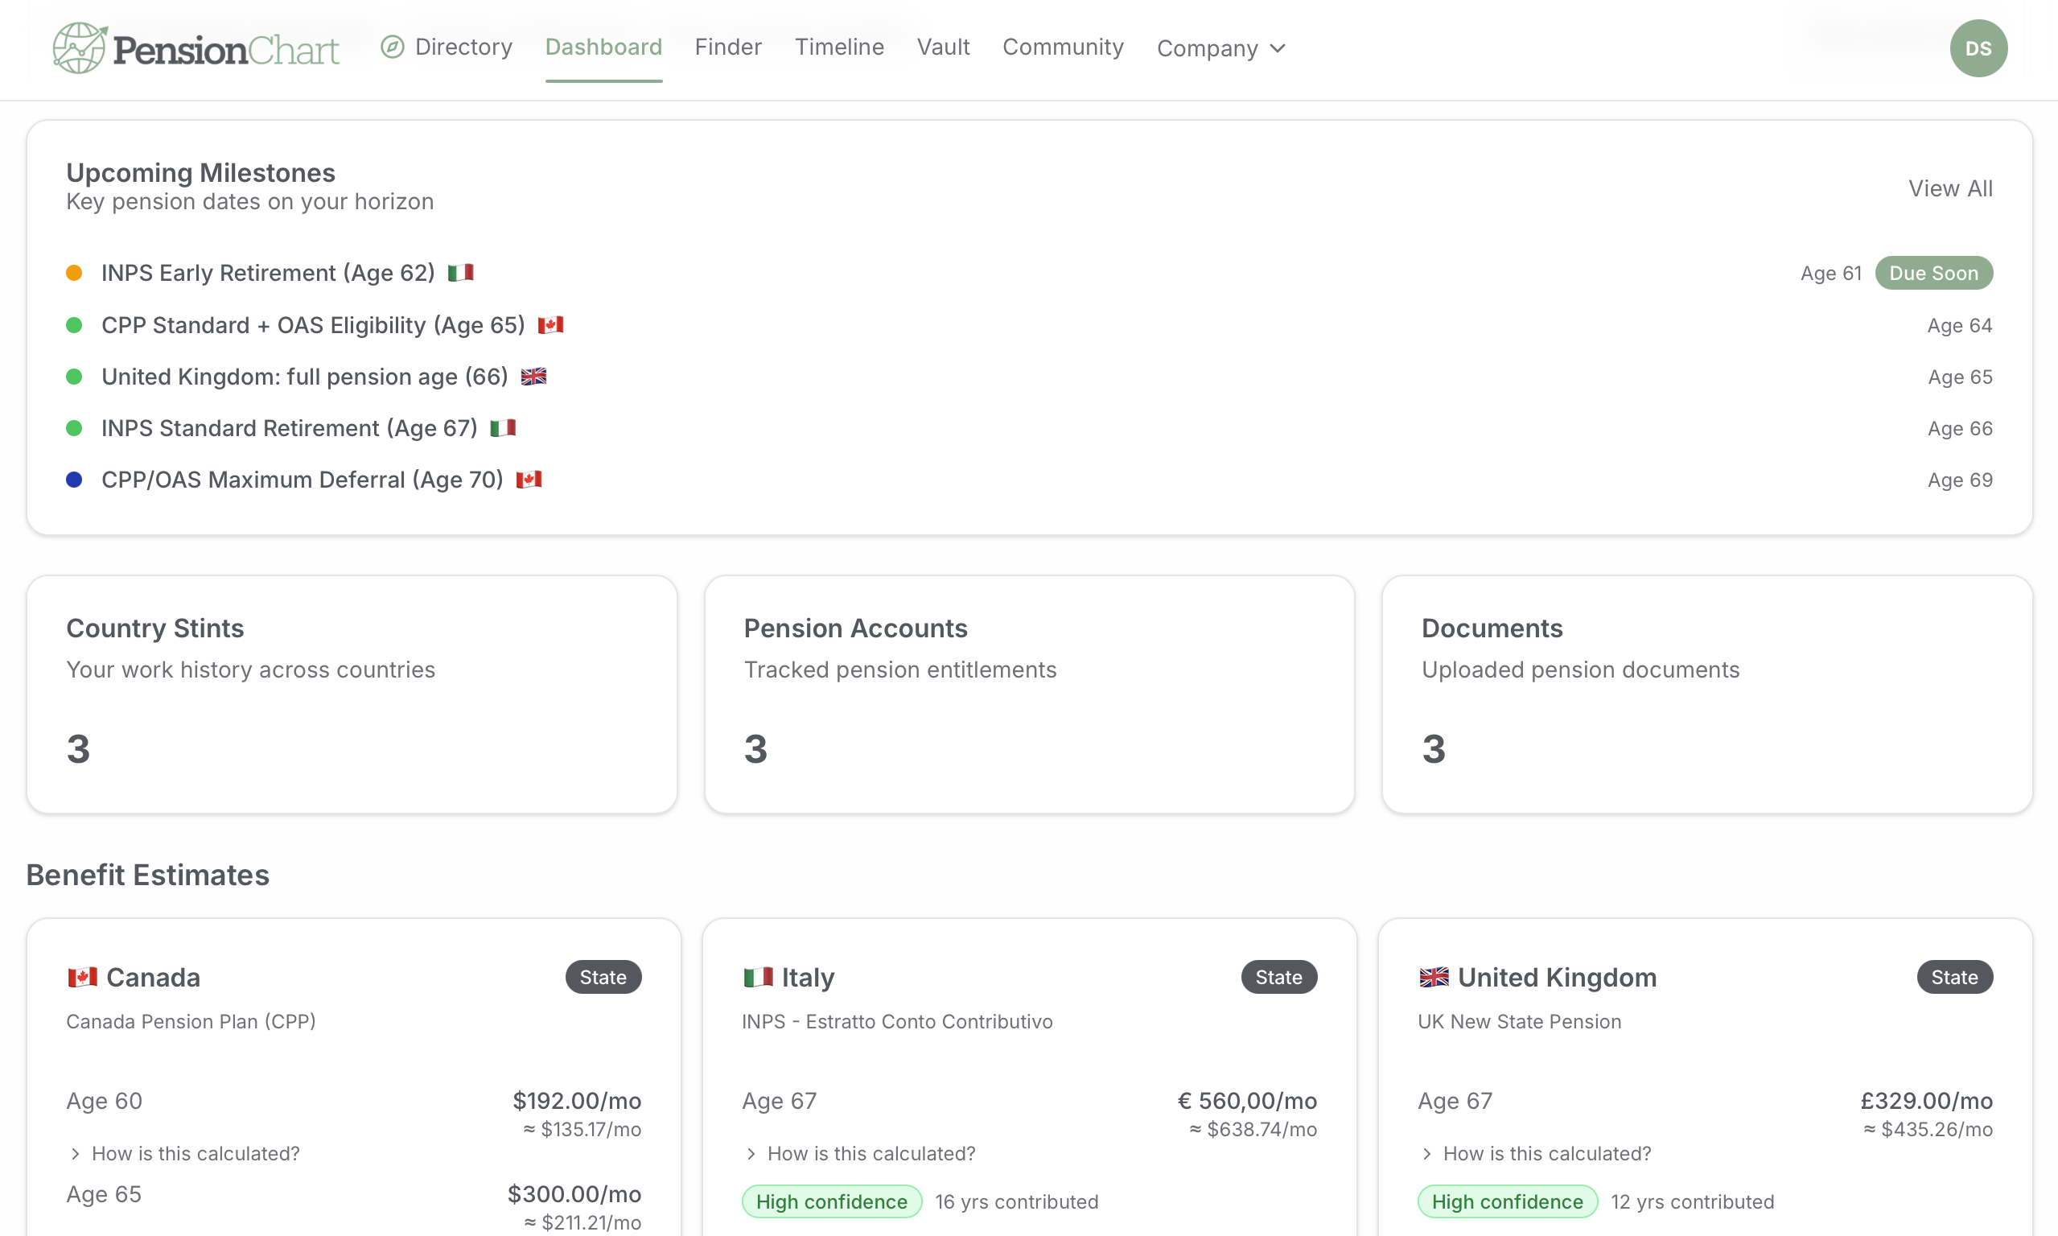
Task: Open INPS Early Retirement (Age 62) milestone
Action: [268, 273]
